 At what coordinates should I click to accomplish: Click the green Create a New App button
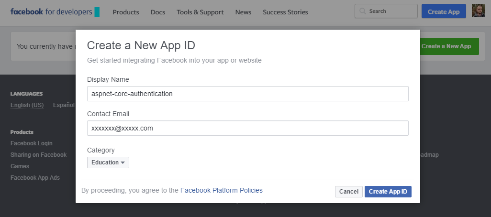[449, 46]
